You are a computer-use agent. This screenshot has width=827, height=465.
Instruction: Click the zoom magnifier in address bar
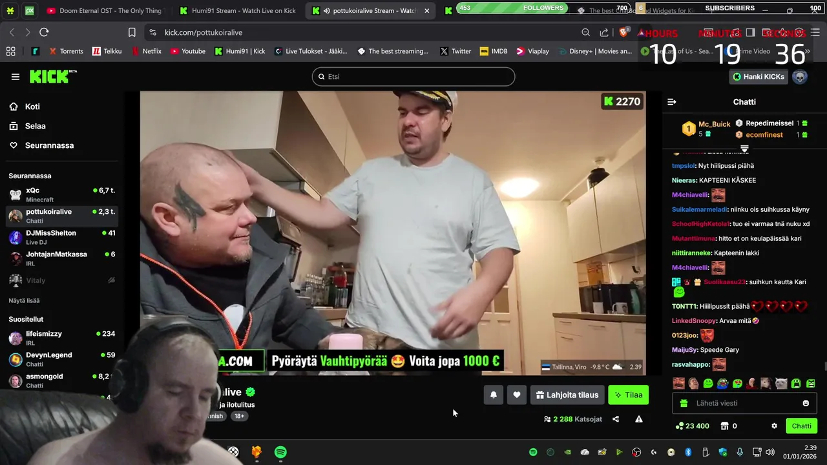point(585,32)
